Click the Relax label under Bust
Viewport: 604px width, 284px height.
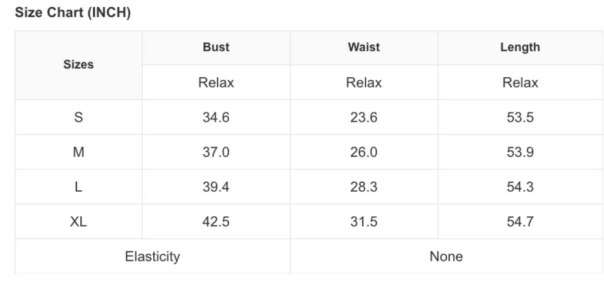point(216,83)
